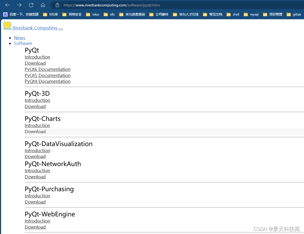Image resolution: width=304 pixels, height=234 pixels.
Task: Open the PyQt4 Documentation link
Action: coord(47,81)
